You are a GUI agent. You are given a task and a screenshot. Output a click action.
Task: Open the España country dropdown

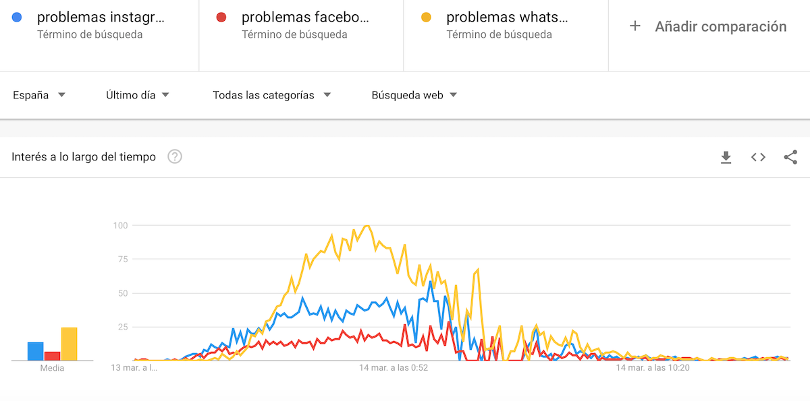tap(39, 95)
